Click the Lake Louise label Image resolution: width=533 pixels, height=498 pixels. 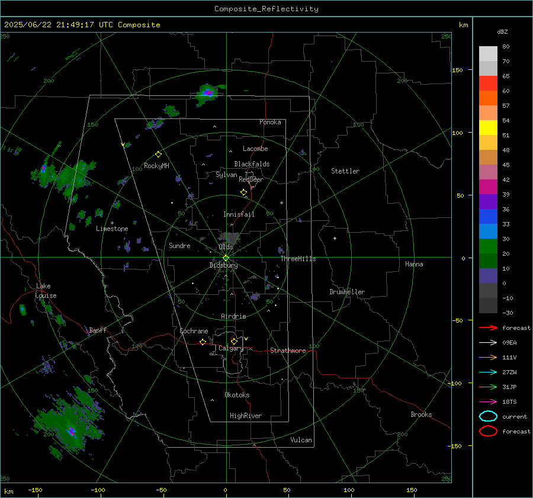pyautogui.click(x=46, y=291)
